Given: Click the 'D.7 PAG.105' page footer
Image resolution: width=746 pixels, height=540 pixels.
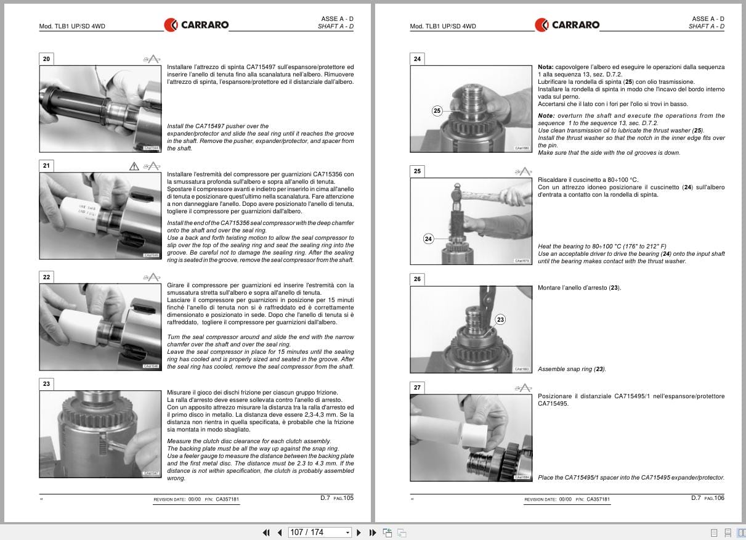Looking at the screenshot, I should (x=337, y=498).
